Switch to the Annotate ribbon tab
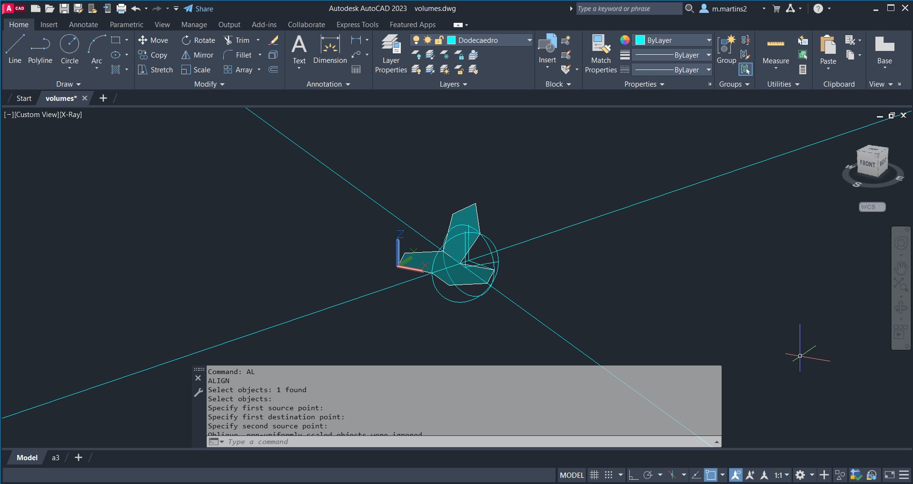This screenshot has height=484, width=913. (x=83, y=25)
